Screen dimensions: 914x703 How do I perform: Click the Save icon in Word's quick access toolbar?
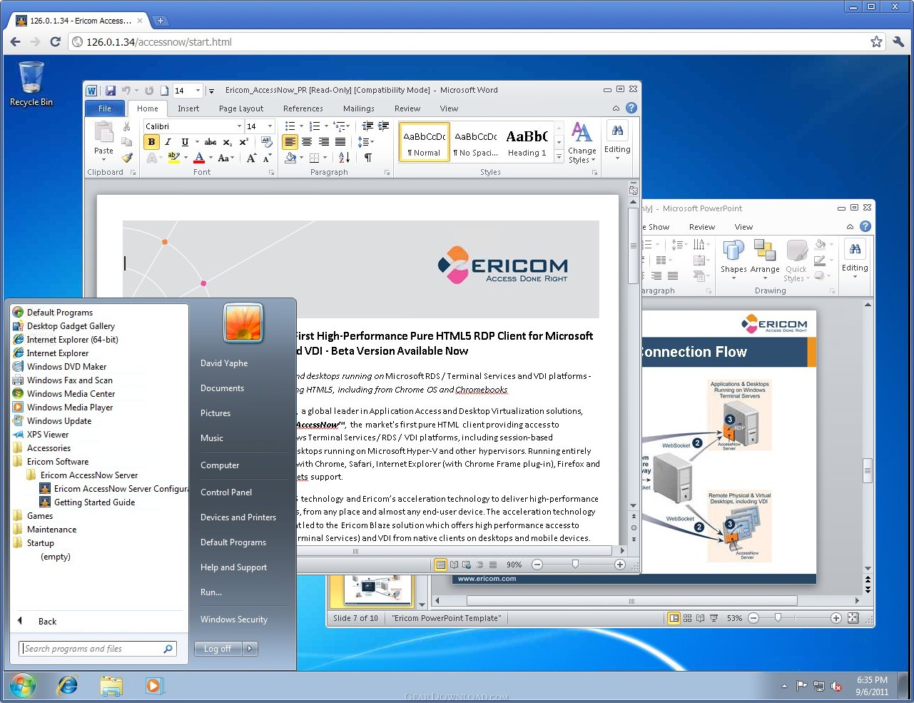(111, 91)
